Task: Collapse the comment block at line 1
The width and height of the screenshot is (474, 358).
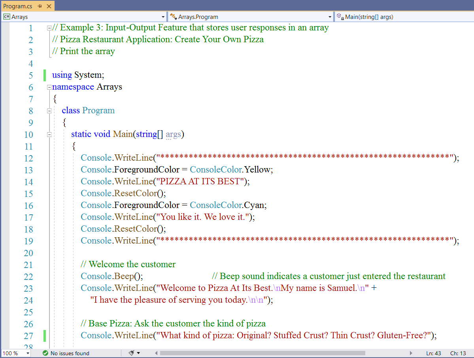Action: pyautogui.click(x=49, y=28)
